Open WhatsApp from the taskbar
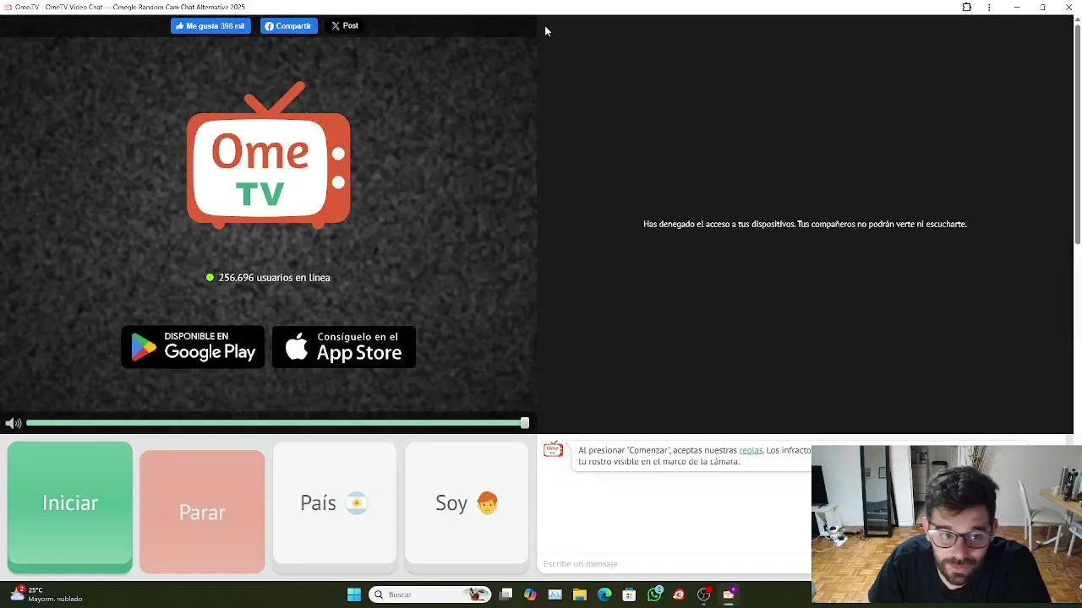Screen dimensions: 1082x608 [654, 594]
